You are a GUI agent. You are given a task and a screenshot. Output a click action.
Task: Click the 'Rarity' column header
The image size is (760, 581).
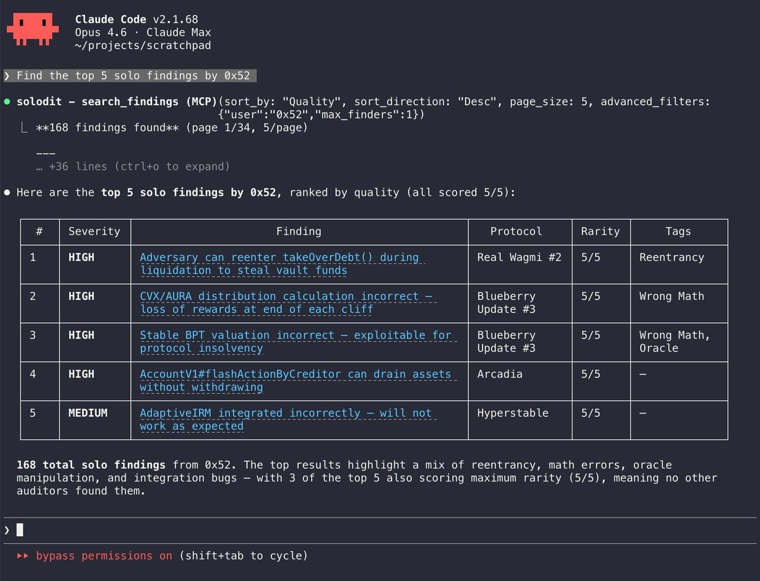coord(600,232)
